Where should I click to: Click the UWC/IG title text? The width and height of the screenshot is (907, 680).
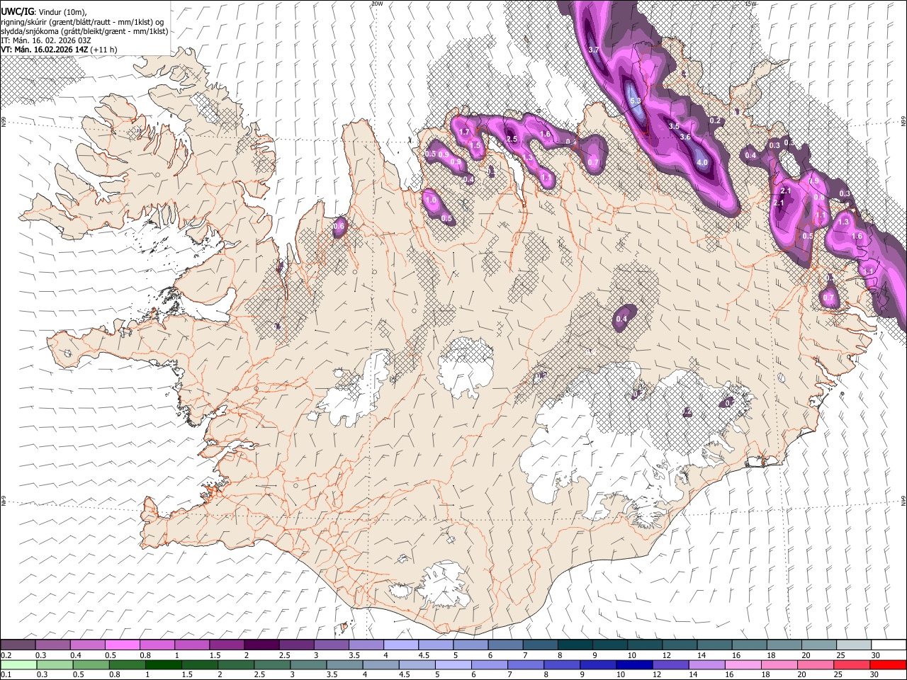[17, 11]
